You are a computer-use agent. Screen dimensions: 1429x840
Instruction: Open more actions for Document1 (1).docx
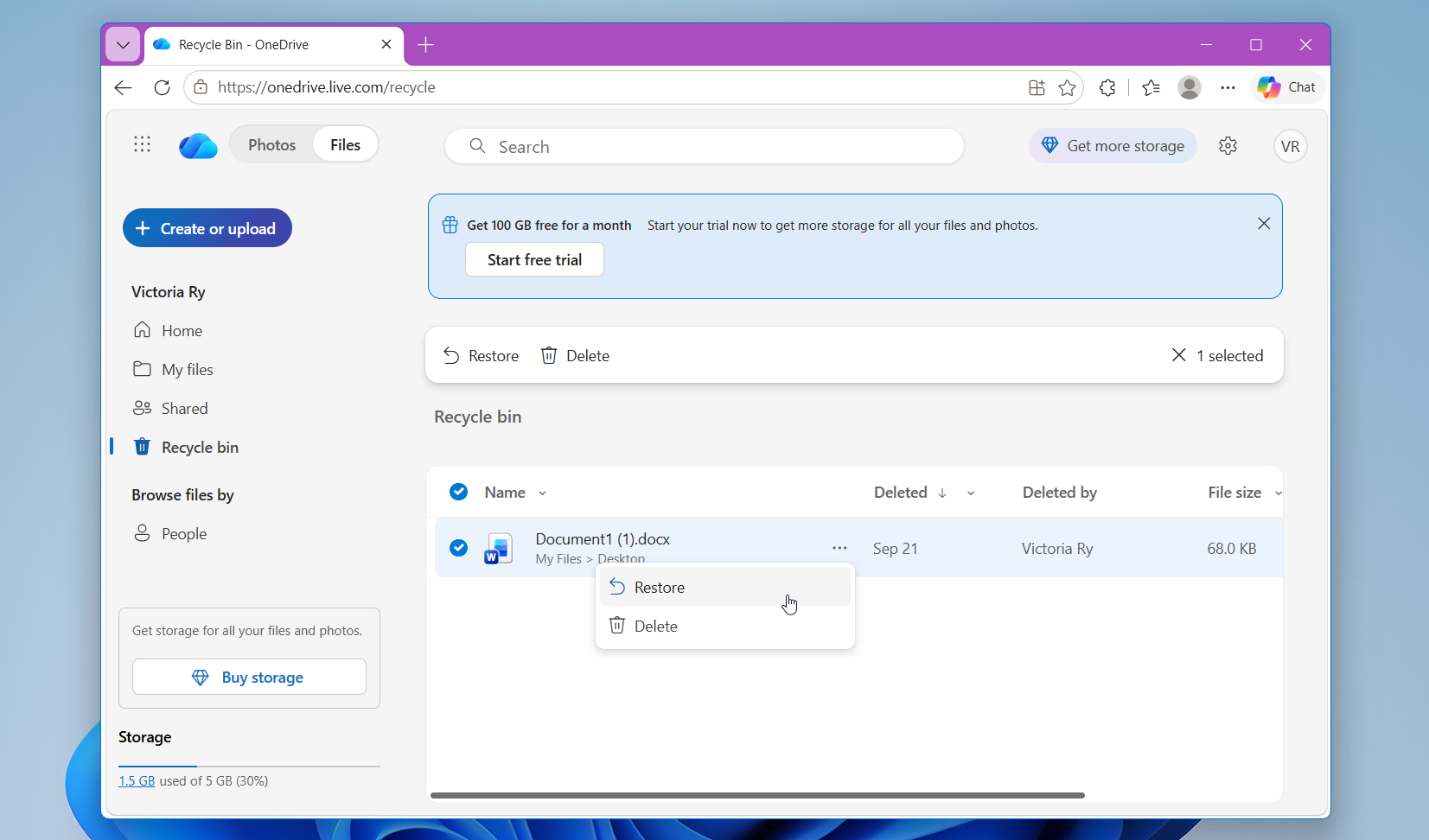(x=839, y=548)
